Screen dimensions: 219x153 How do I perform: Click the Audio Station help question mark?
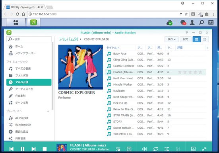click(187, 33)
